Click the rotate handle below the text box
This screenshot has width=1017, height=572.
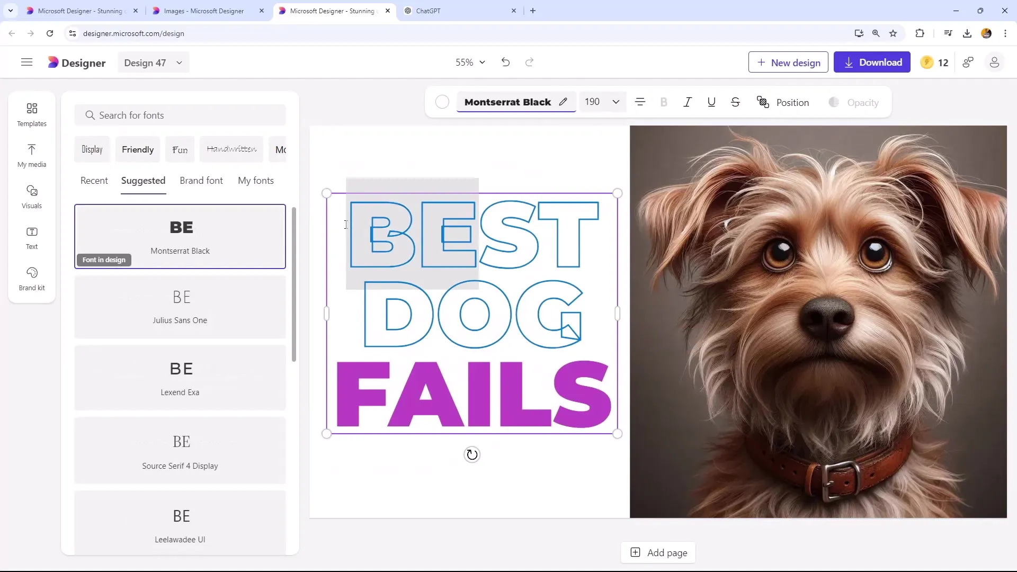point(472,454)
